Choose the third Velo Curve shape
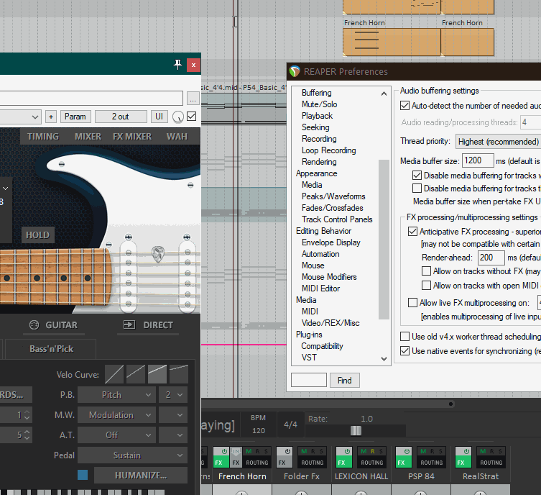Image resolution: width=541 pixels, height=495 pixels. [x=157, y=373]
